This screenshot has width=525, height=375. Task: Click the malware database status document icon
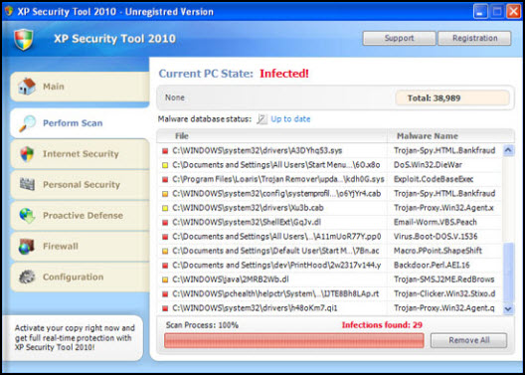[262, 119]
